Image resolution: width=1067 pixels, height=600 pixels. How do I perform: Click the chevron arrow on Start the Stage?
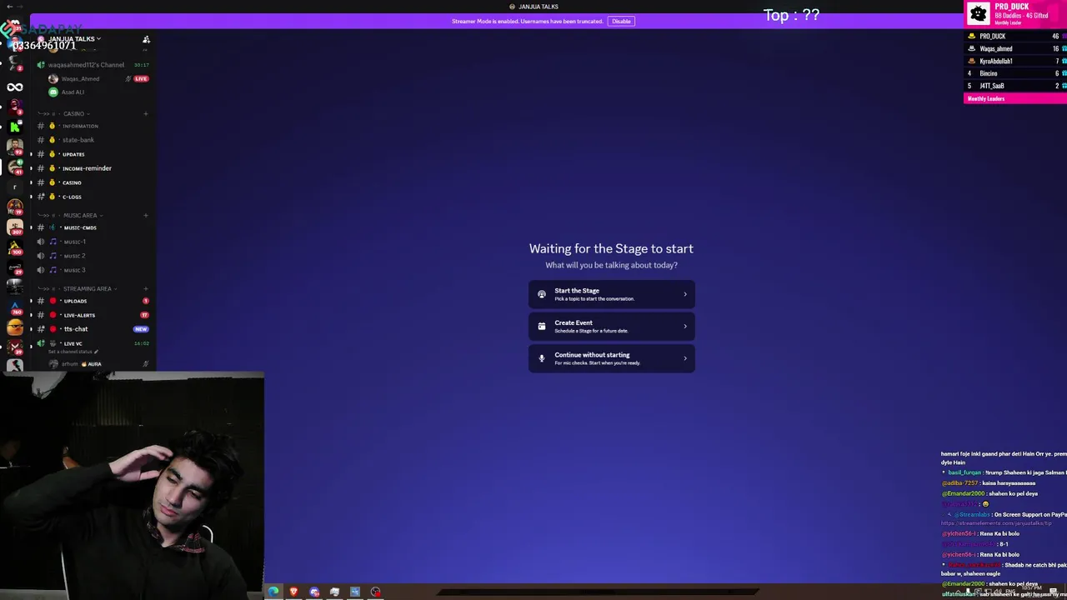685,294
